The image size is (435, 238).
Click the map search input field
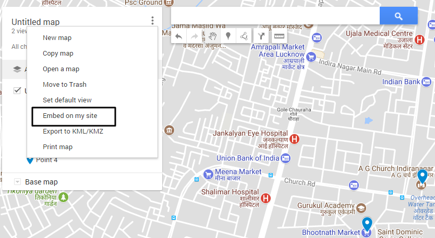(275, 16)
